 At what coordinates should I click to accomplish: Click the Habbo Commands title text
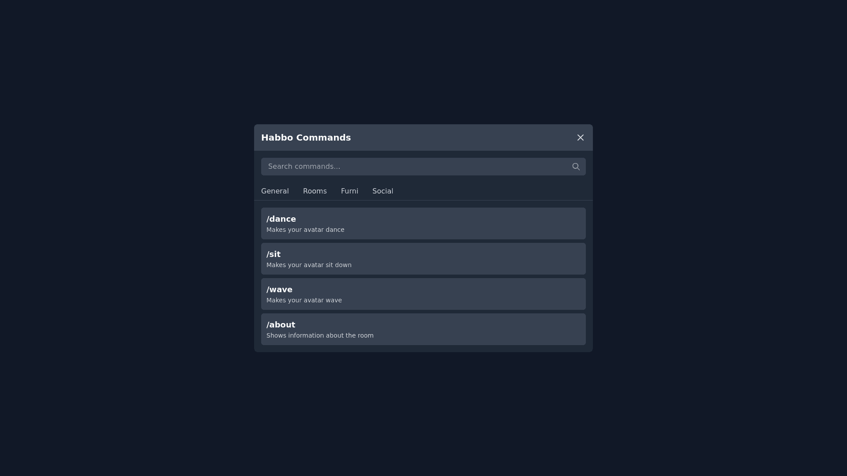[306, 138]
